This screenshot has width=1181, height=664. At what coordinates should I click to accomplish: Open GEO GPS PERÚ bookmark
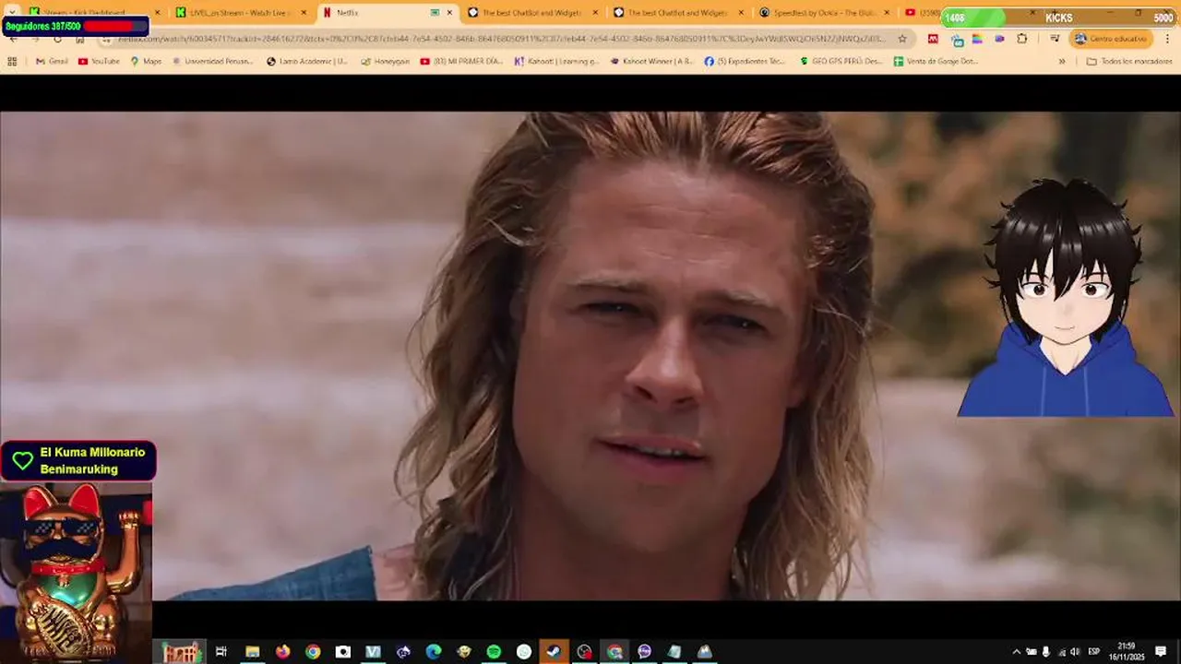click(x=841, y=61)
